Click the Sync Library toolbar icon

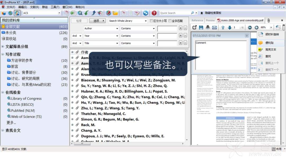pyautogui.click(x=145, y=13)
